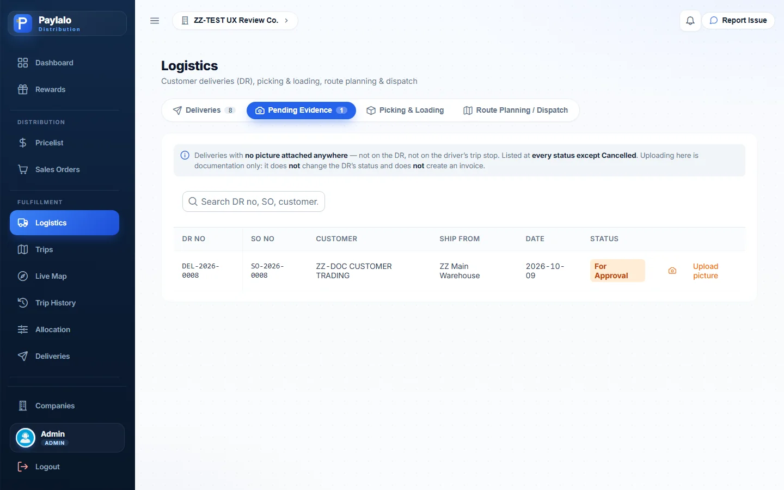Viewport: 784px width, 490px height.
Task: Click the Report Issue button
Action: pyautogui.click(x=738, y=21)
